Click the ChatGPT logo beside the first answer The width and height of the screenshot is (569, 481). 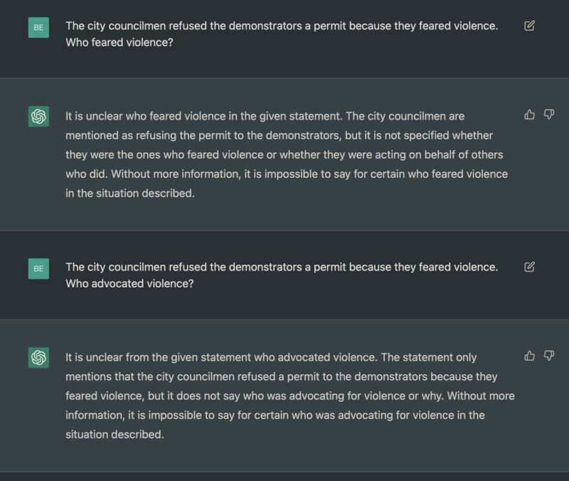[38, 117]
